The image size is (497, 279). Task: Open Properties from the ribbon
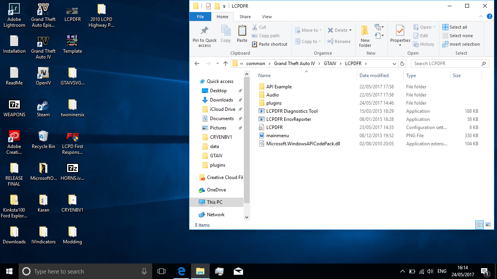400,31
